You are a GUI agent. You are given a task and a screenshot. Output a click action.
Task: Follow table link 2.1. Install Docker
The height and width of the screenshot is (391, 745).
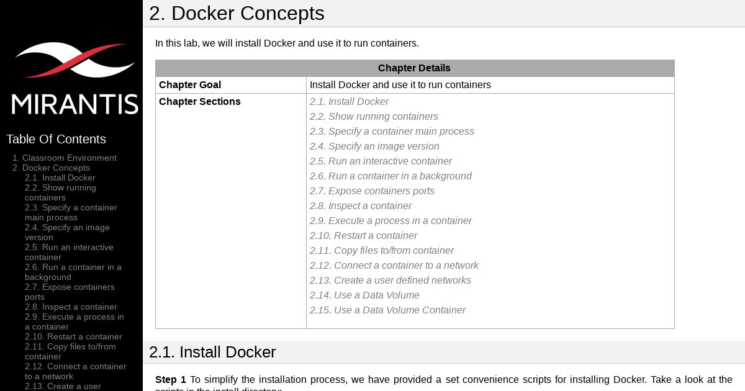point(349,101)
